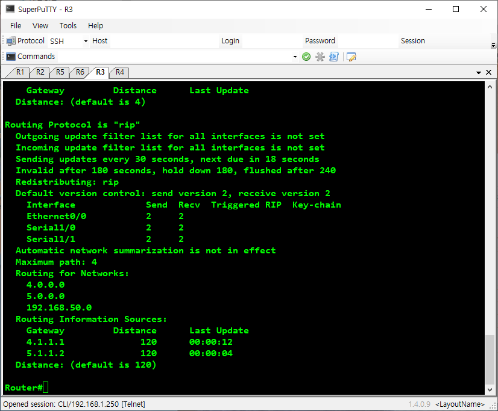Click the 'Redistributing: rip' line
This screenshot has height=411, width=498.
pyautogui.click(x=68, y=182)
